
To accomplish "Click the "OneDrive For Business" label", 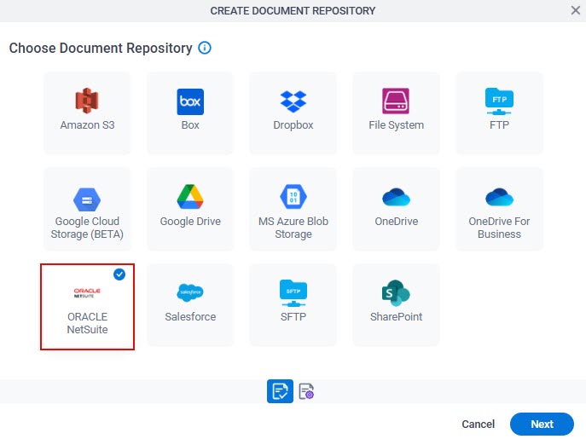I will pyautogui.click(x=499, y=228).
